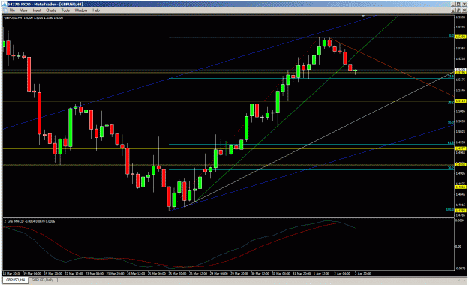
Task: Click the 1.5355 price axis label
Action: 460,17
